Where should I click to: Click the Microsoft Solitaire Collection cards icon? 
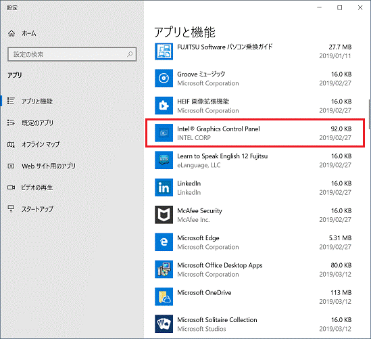[164, 324]
